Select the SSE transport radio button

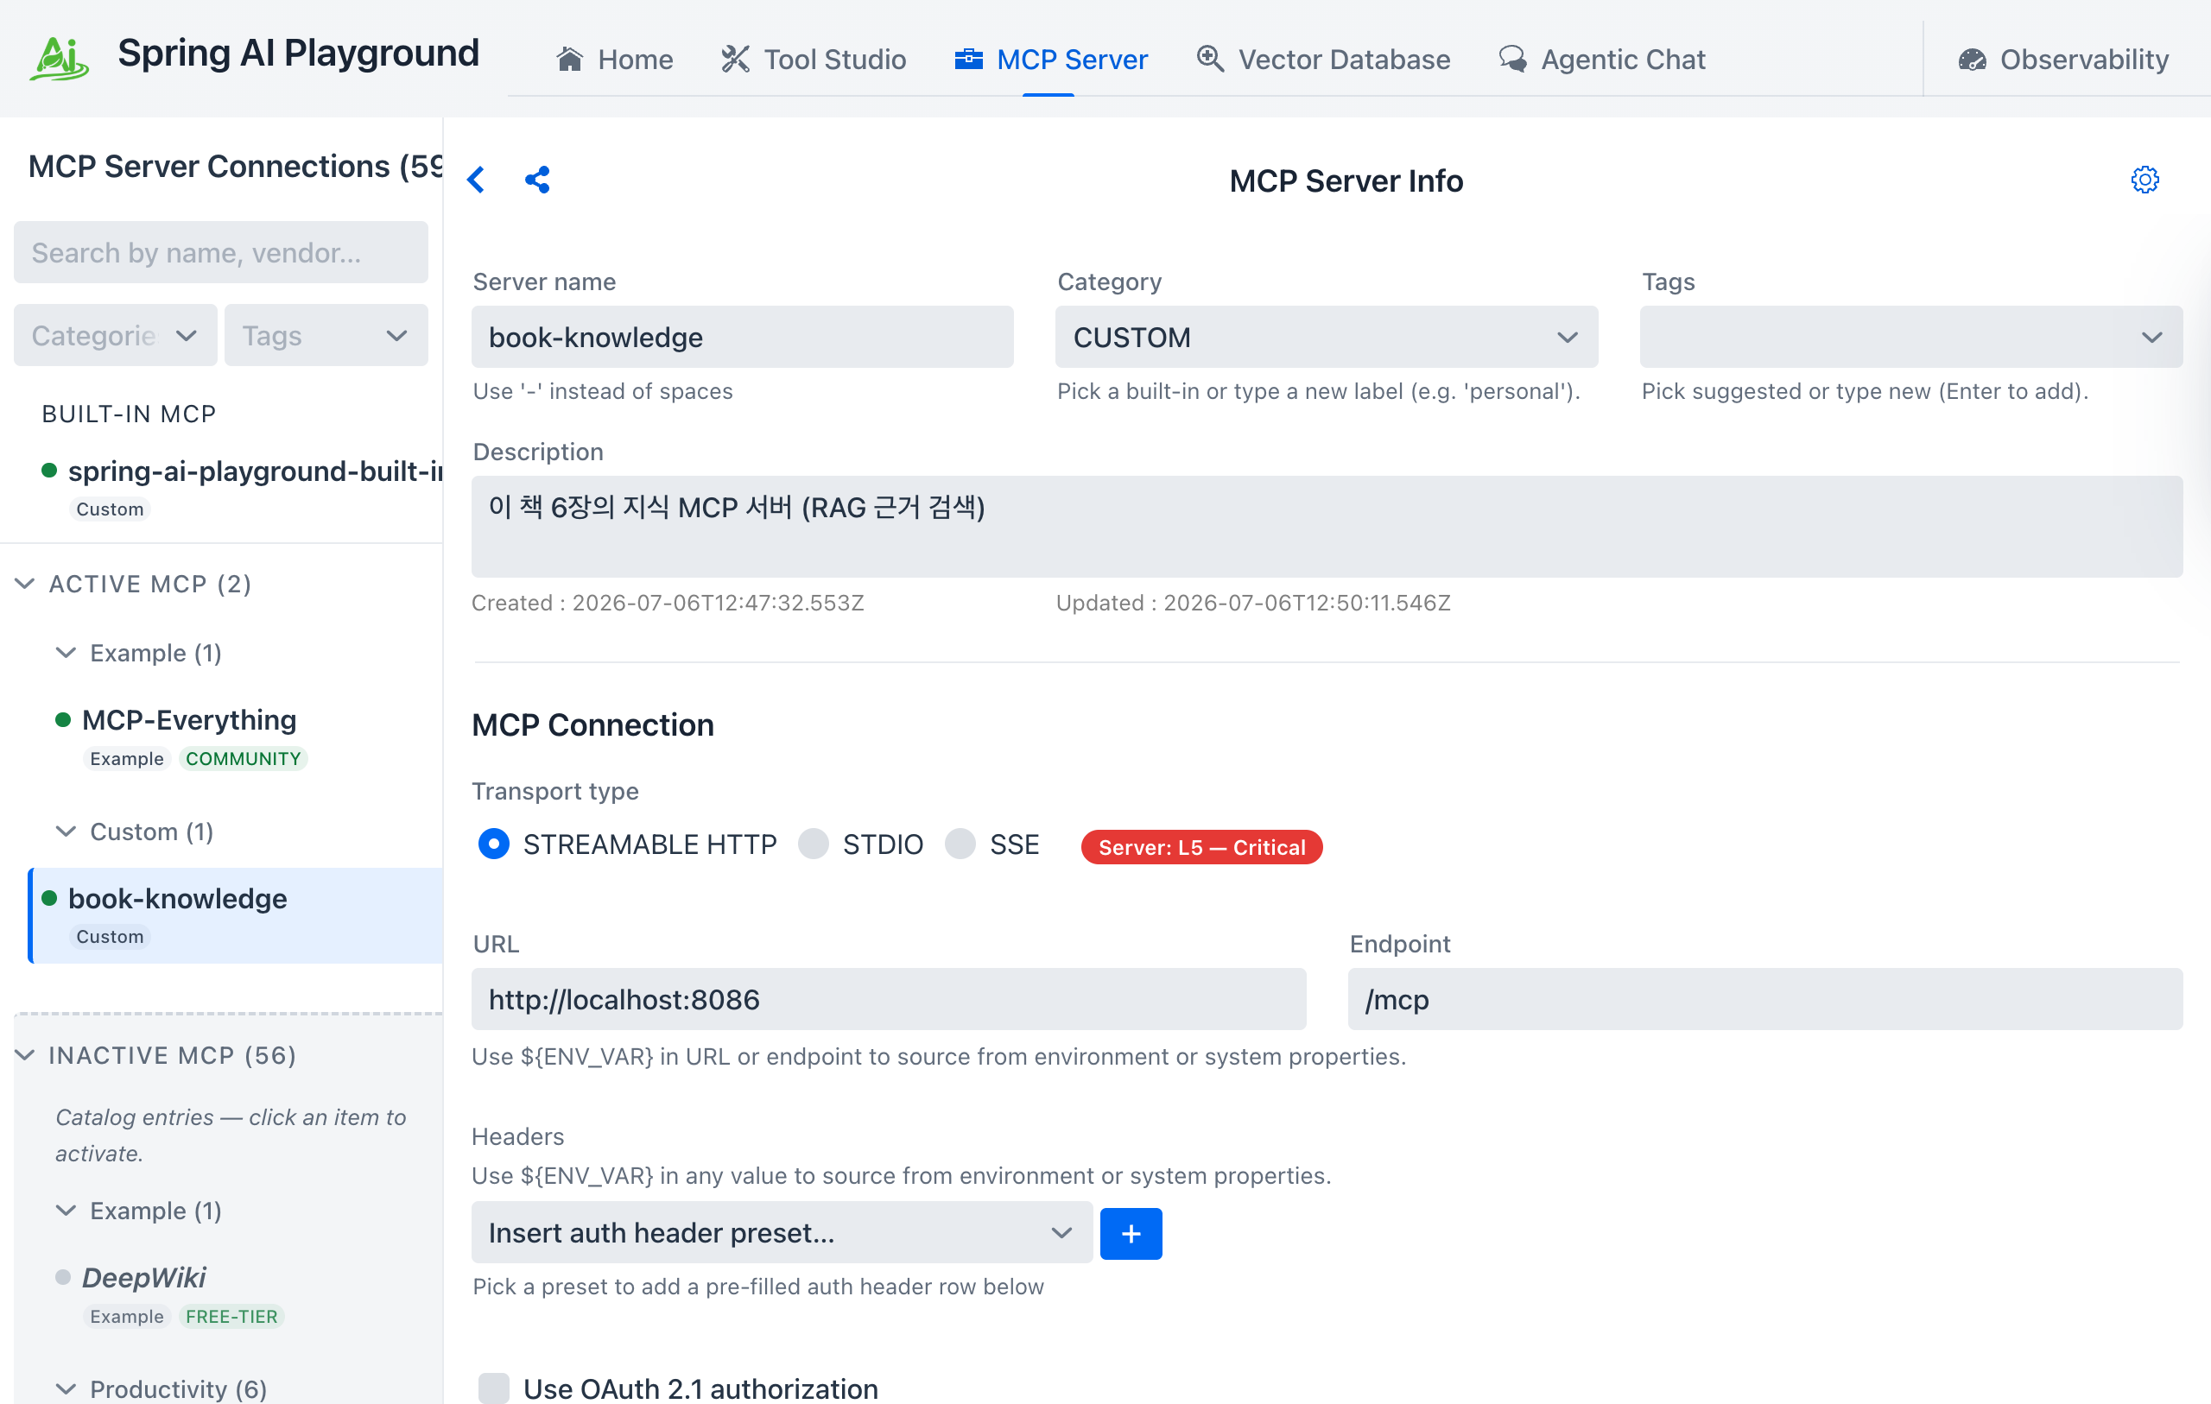[960, 844]
